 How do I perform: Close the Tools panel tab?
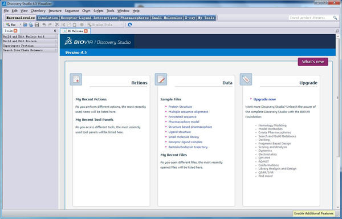[15, 31]
